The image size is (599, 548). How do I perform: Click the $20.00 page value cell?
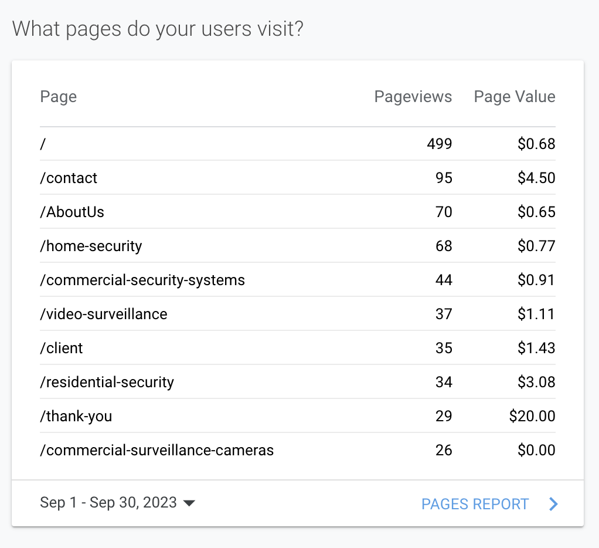click(532, 416)
